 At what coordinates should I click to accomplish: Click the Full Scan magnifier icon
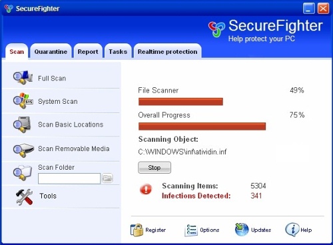(23, 77)
